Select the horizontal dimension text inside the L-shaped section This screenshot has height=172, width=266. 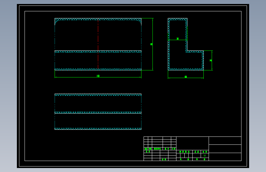point(178,39)
